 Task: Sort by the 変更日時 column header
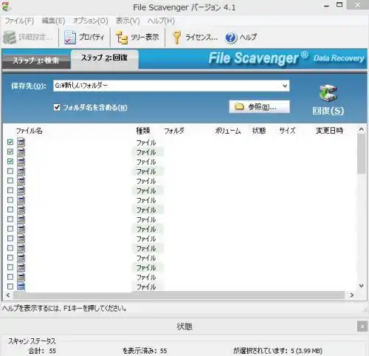point(329,131)
